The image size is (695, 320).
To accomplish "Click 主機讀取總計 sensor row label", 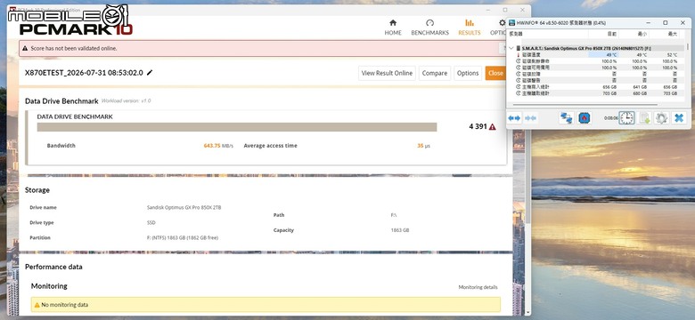I will tap(536, 93).
